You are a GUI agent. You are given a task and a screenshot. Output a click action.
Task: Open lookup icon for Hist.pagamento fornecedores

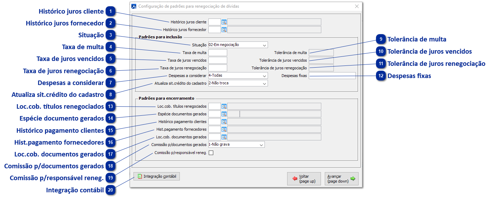pyautogui.click(x=224, y=129)
